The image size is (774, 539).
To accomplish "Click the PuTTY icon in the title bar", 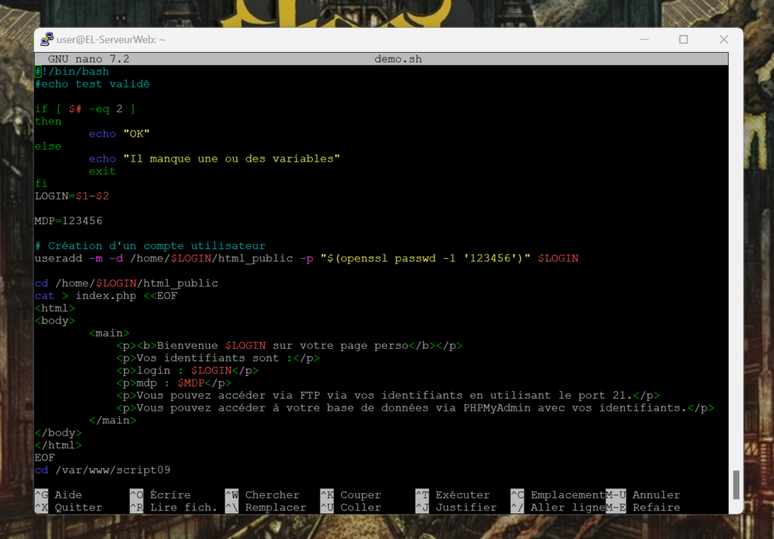I will [x=47, y=39].
